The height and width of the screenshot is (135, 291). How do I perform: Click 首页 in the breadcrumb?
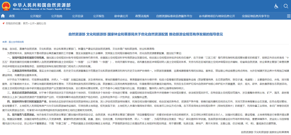point(25,23)
